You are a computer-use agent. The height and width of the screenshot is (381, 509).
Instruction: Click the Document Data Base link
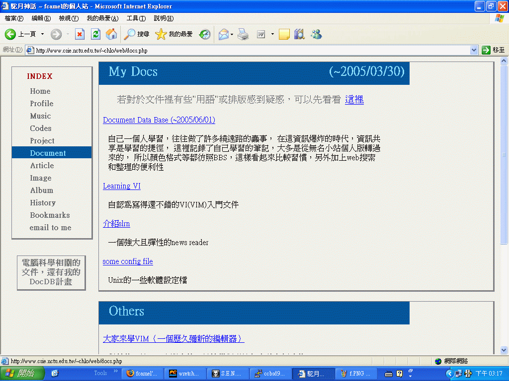pyautogui.click(x=159, y=120)
